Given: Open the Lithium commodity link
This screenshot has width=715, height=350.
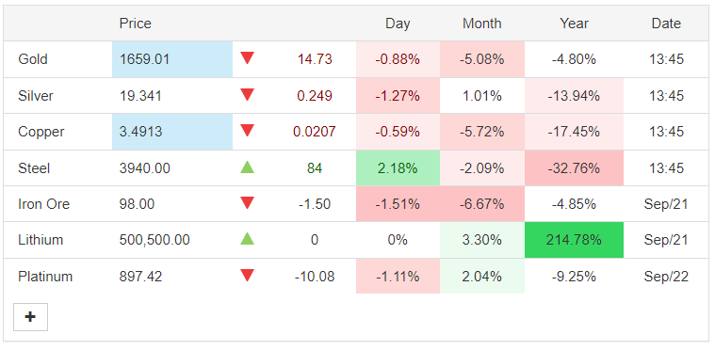Looking at the screenshot, I should click(x=41, y=240).
